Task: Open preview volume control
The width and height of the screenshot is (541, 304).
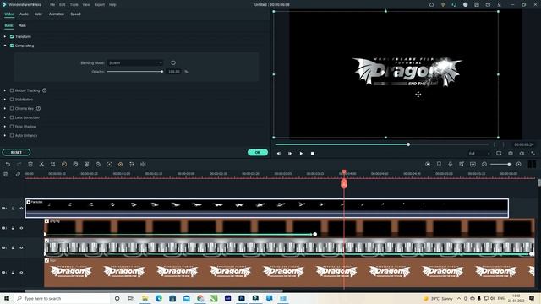Action: [x=522, y=154]
